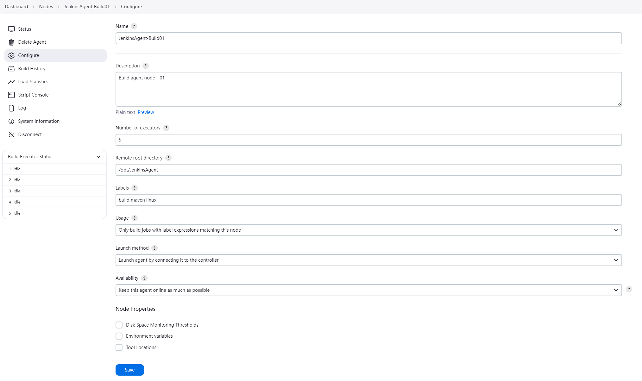Enable Tool Locations node property

[119, 347]
